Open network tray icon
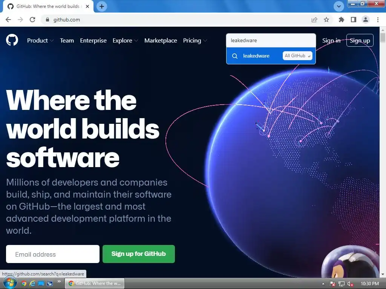Screen dimensions: 386x289 (342, 284)
